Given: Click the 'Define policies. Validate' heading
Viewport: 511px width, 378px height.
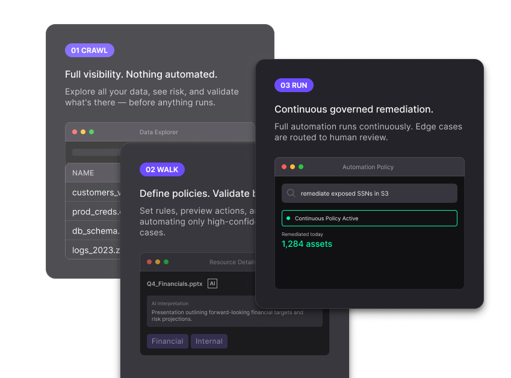Looking at the screenshot, I should 197,194.
